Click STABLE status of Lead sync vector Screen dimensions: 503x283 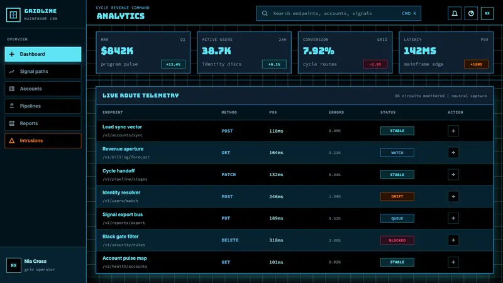397,131
